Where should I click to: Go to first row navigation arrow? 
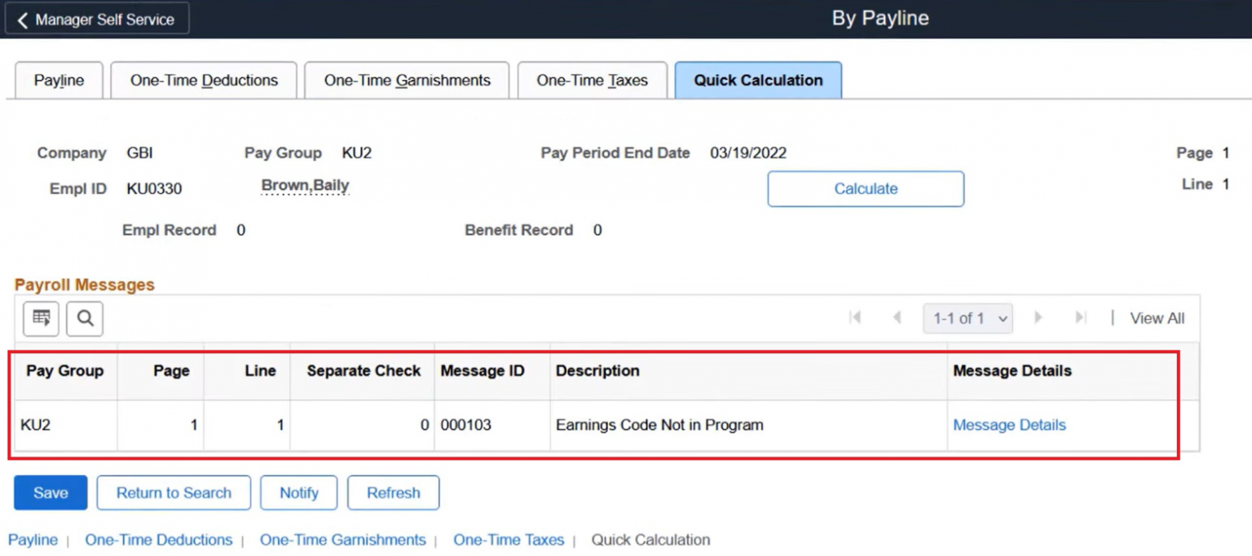(x=855, y=318)
